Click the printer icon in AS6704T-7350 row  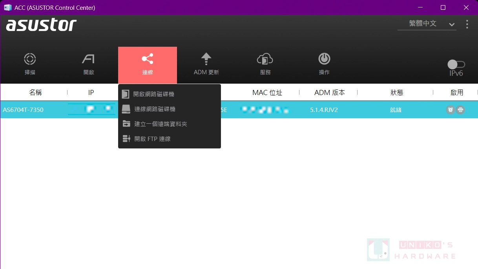pos(461,110)
